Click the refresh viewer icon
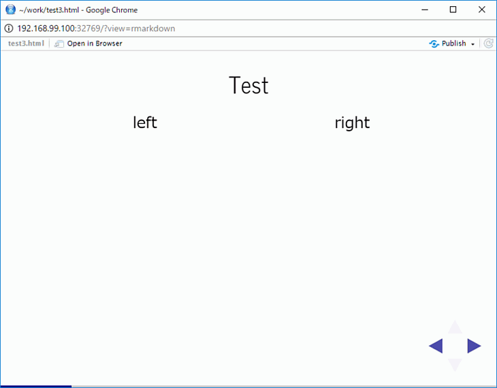 click(488, 44)
